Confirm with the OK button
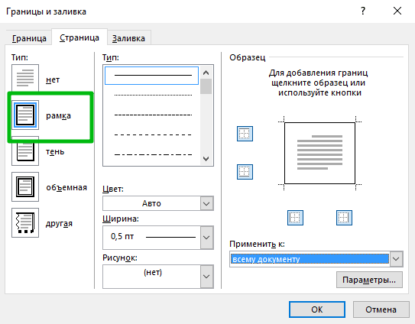Viewport: 415px width, 324px height. [x=317, y=309]
